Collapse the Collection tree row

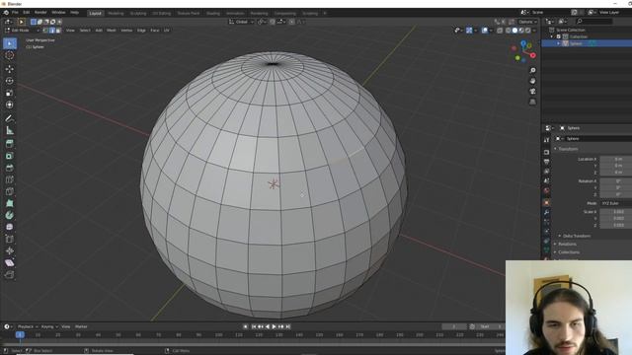pos(552,36)
